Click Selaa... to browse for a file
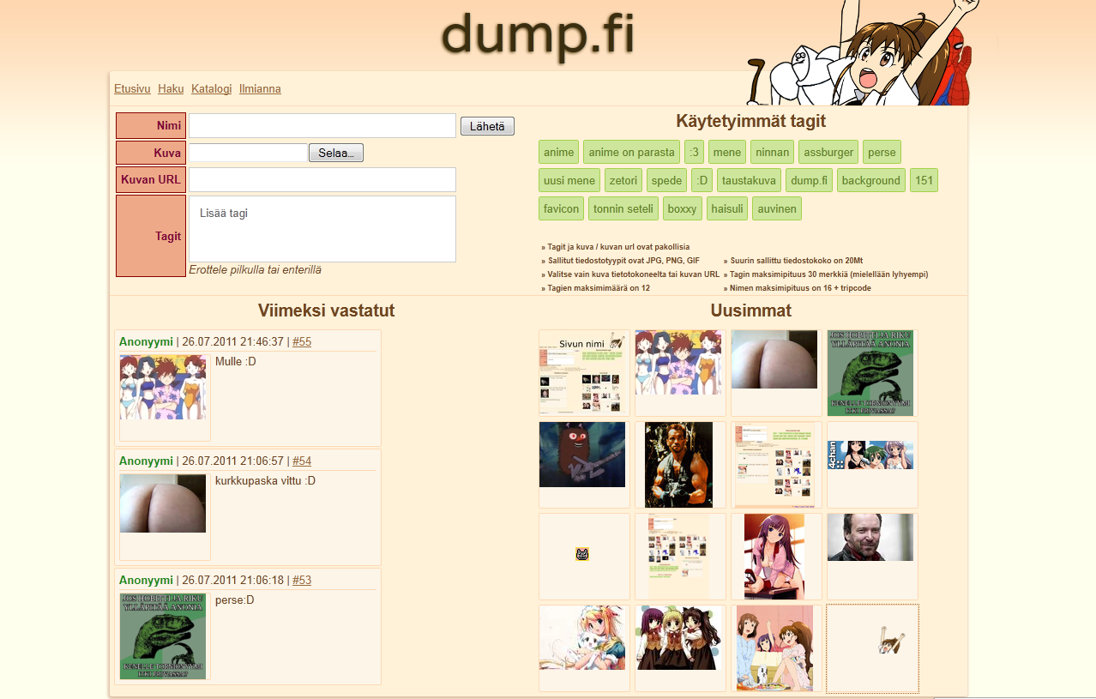 [x=335, y=153]
